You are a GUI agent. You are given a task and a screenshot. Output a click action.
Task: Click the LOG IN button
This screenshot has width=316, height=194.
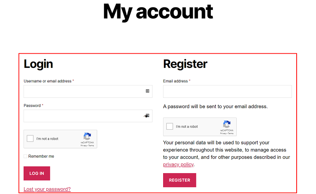pyautogui.click(x=37, y=173)
